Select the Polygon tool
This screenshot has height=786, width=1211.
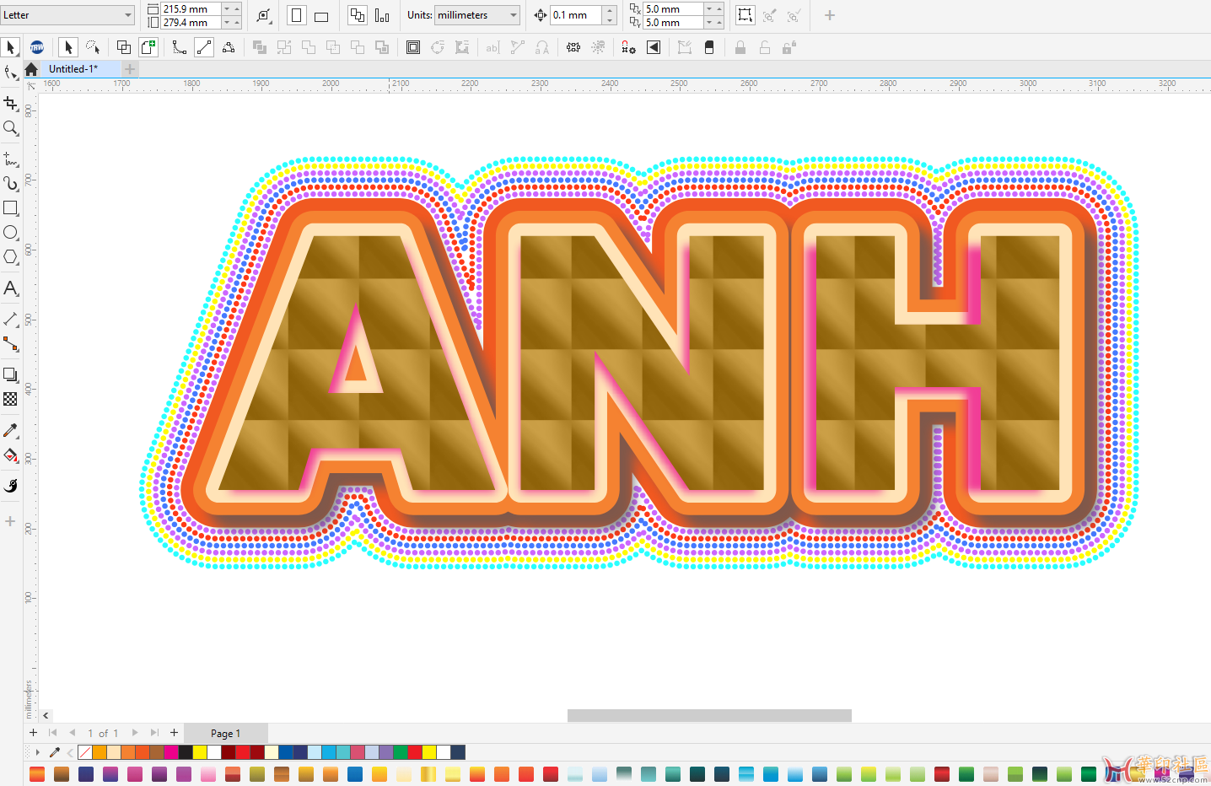(x=10, y=256)
